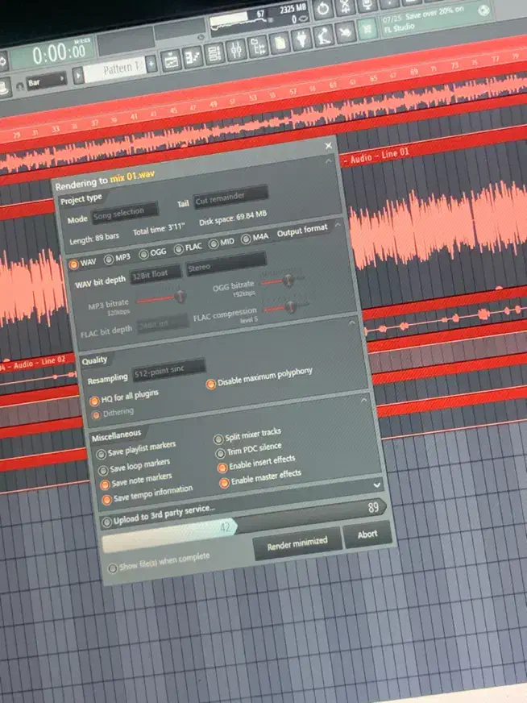
Task: Open the Channel rack view icon
Action: pos(214,54)
